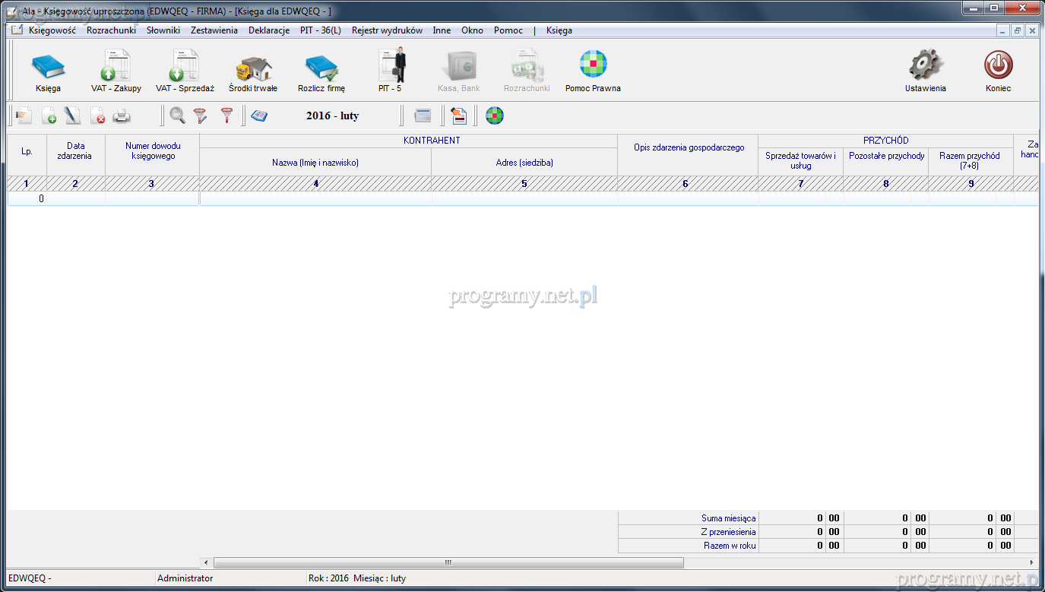Screen dimensions: 1045x592
Task: Open the Deklaracje menu
Action: (x=269, y=30)
